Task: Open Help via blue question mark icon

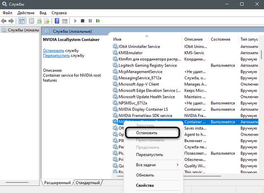Action: coord(57,21)
